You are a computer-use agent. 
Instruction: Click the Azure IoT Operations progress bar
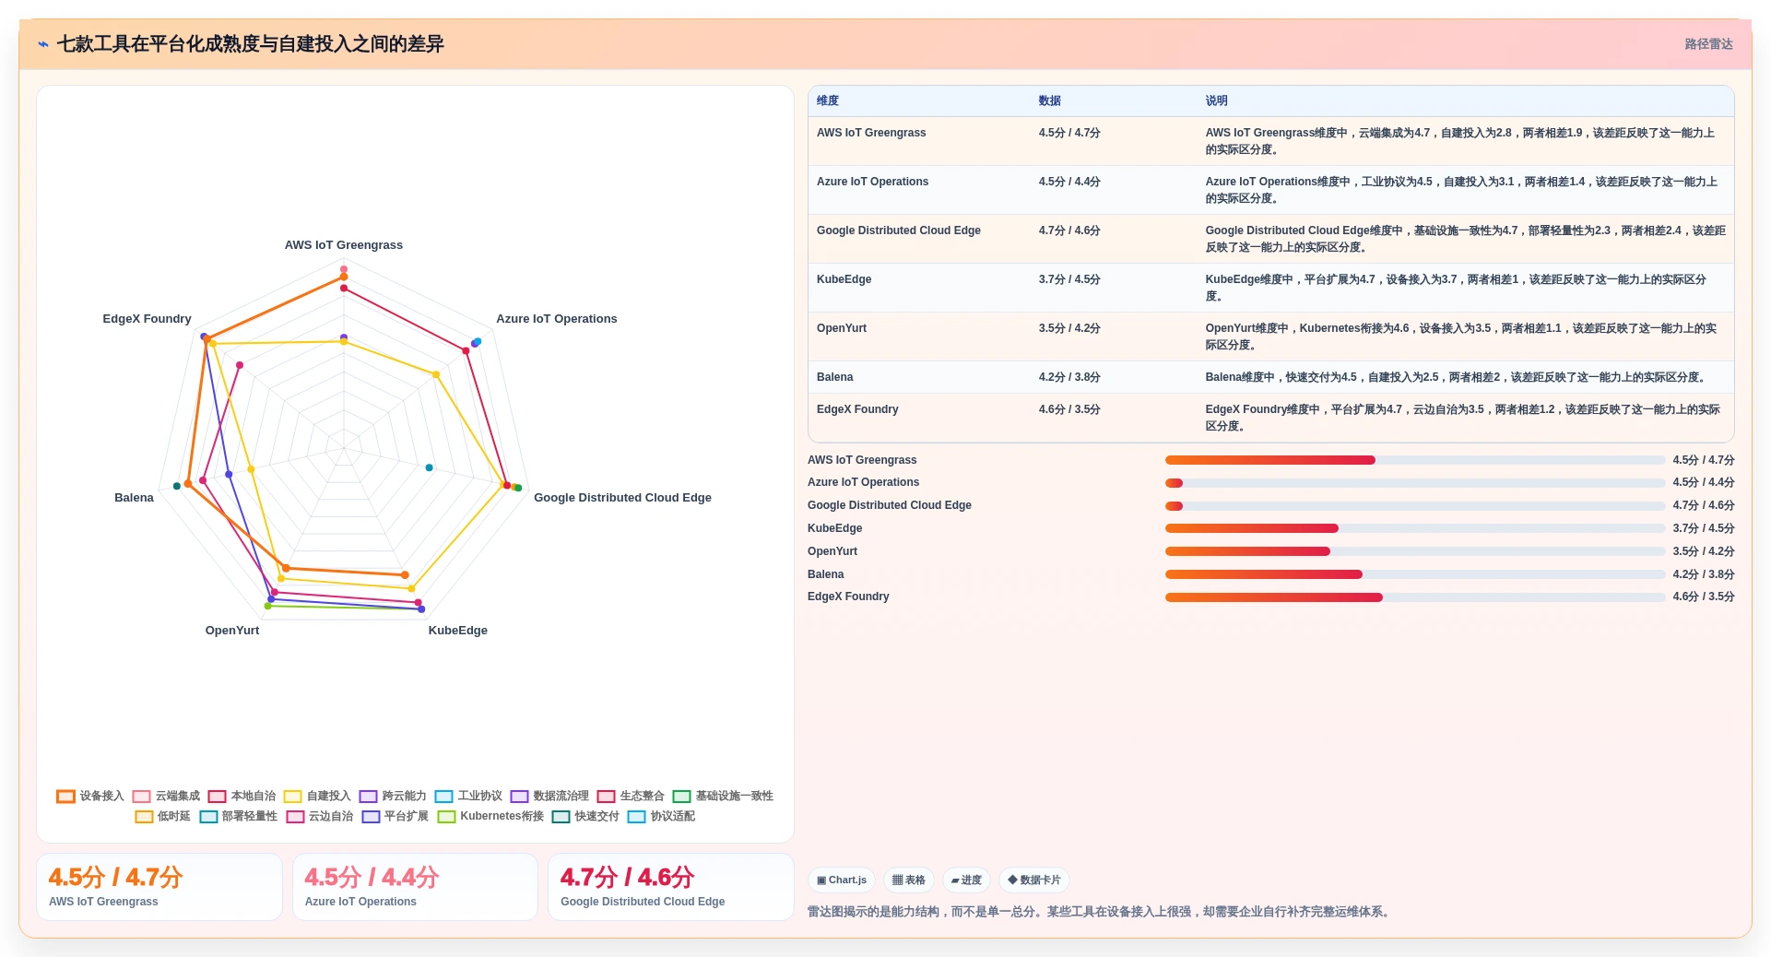click(x=1415, y=483)
